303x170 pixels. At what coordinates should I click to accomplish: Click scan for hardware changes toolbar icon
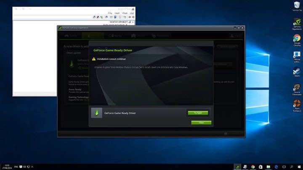pos(106,17)
